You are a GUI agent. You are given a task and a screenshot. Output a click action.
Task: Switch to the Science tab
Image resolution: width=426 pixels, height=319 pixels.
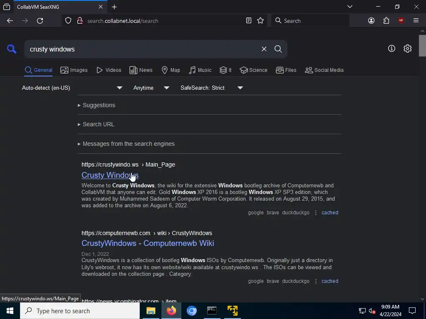pos(253,70)
